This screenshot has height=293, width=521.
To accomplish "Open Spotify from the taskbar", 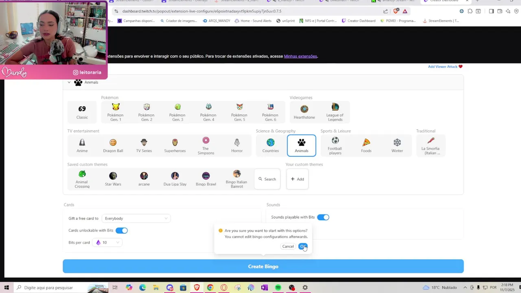I will coord(278,287).
